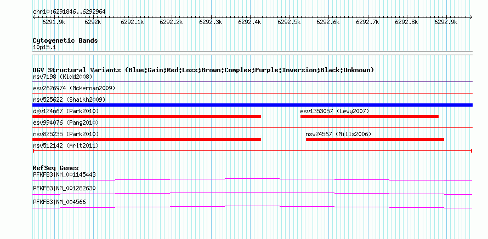The height and width of the screenshot is (239, 488).
Task: Open variant nsv7198 (Kidd2008) label
Action: [x=63, y=77]
